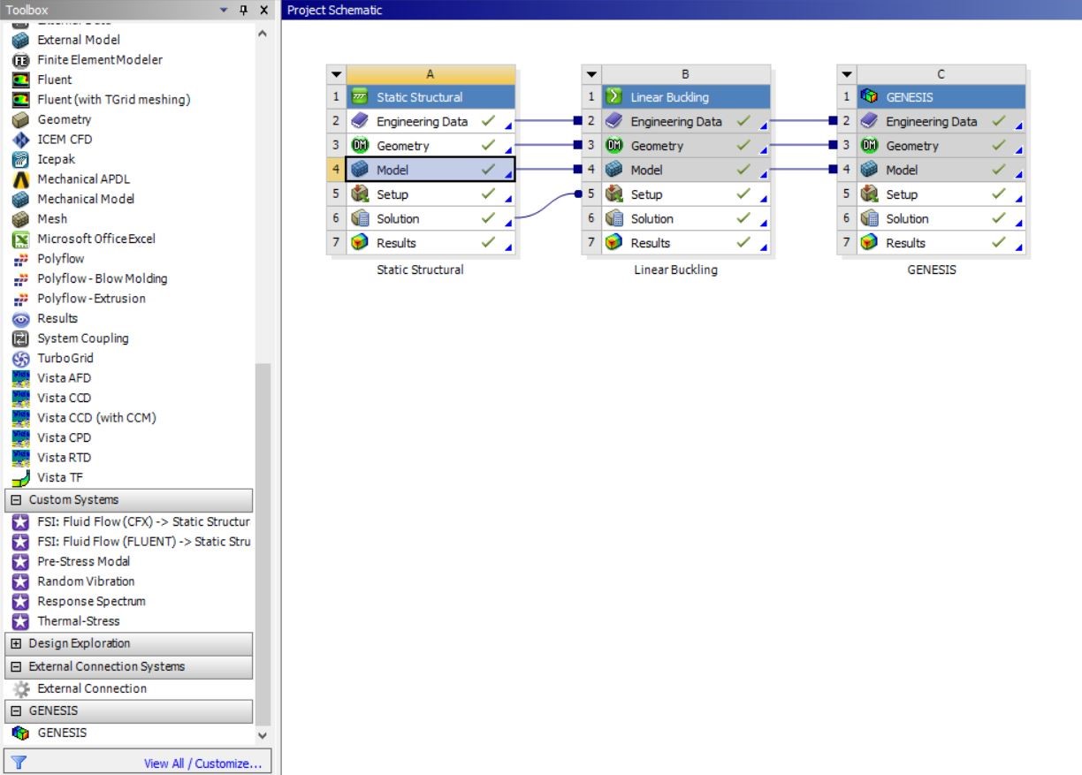Screen dimensions: 1082x775
Task: Click the Results icon in Toolbox
Action: click(19, 318)
